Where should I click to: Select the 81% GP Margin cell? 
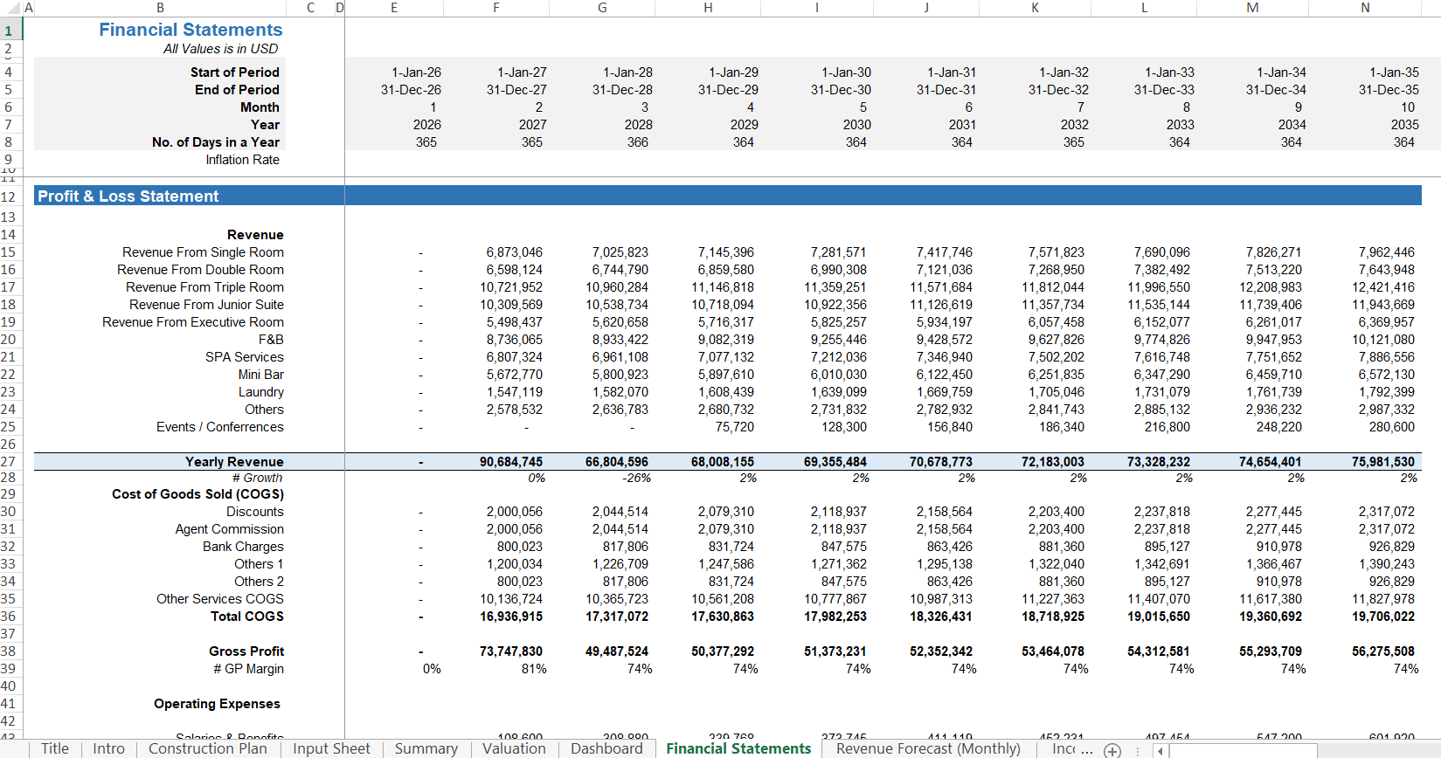pyautogui.click(x=534, y=669)
